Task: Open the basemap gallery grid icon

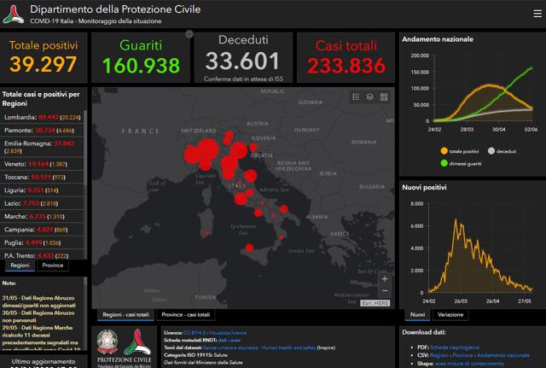Action: tap(384, 96)
